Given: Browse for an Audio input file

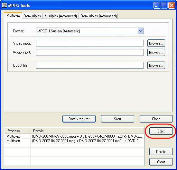Looking at the screenshot, I should (x=156, y=52).
